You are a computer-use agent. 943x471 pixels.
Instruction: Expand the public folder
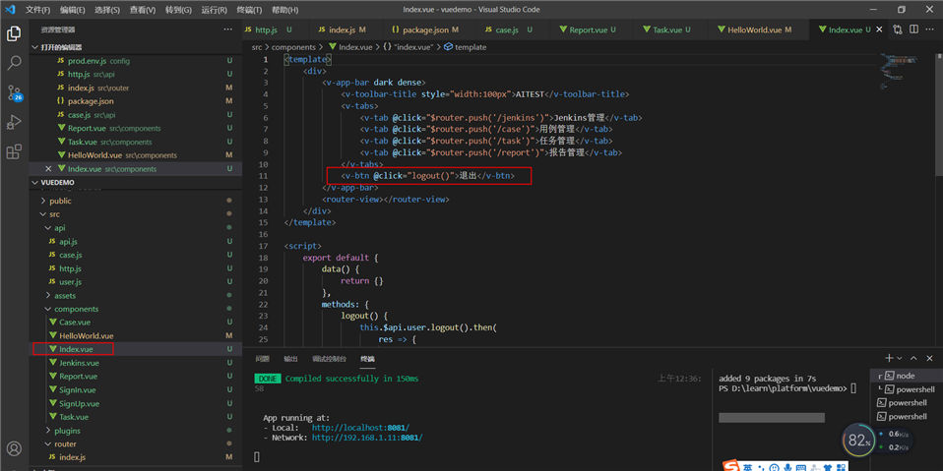point(135,201)
